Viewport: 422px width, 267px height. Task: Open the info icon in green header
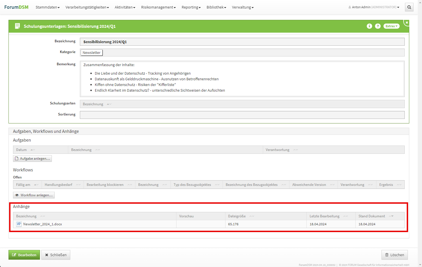[x=369, y=26]
